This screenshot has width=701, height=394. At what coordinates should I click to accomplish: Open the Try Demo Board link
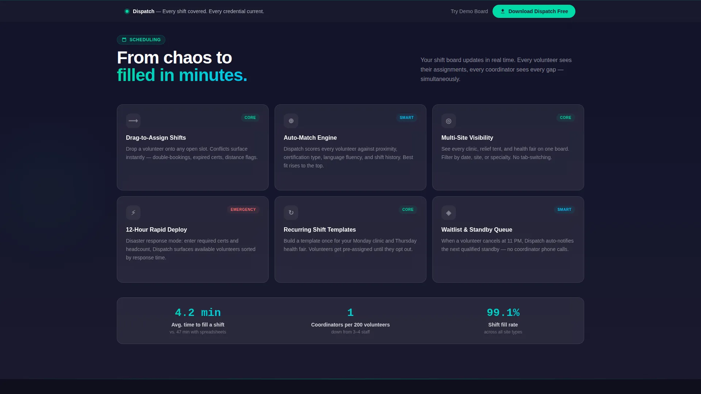coord(469,11)
